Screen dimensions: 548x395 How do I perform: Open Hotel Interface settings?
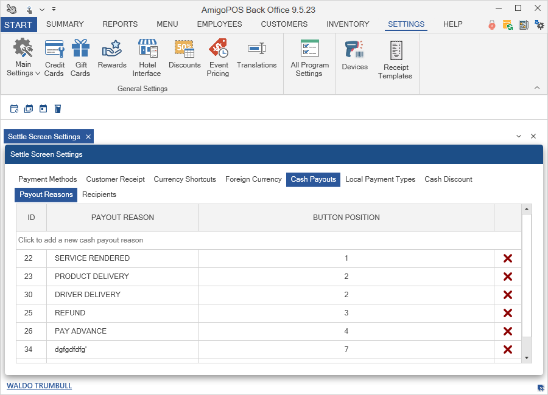(x=147, y=58)
